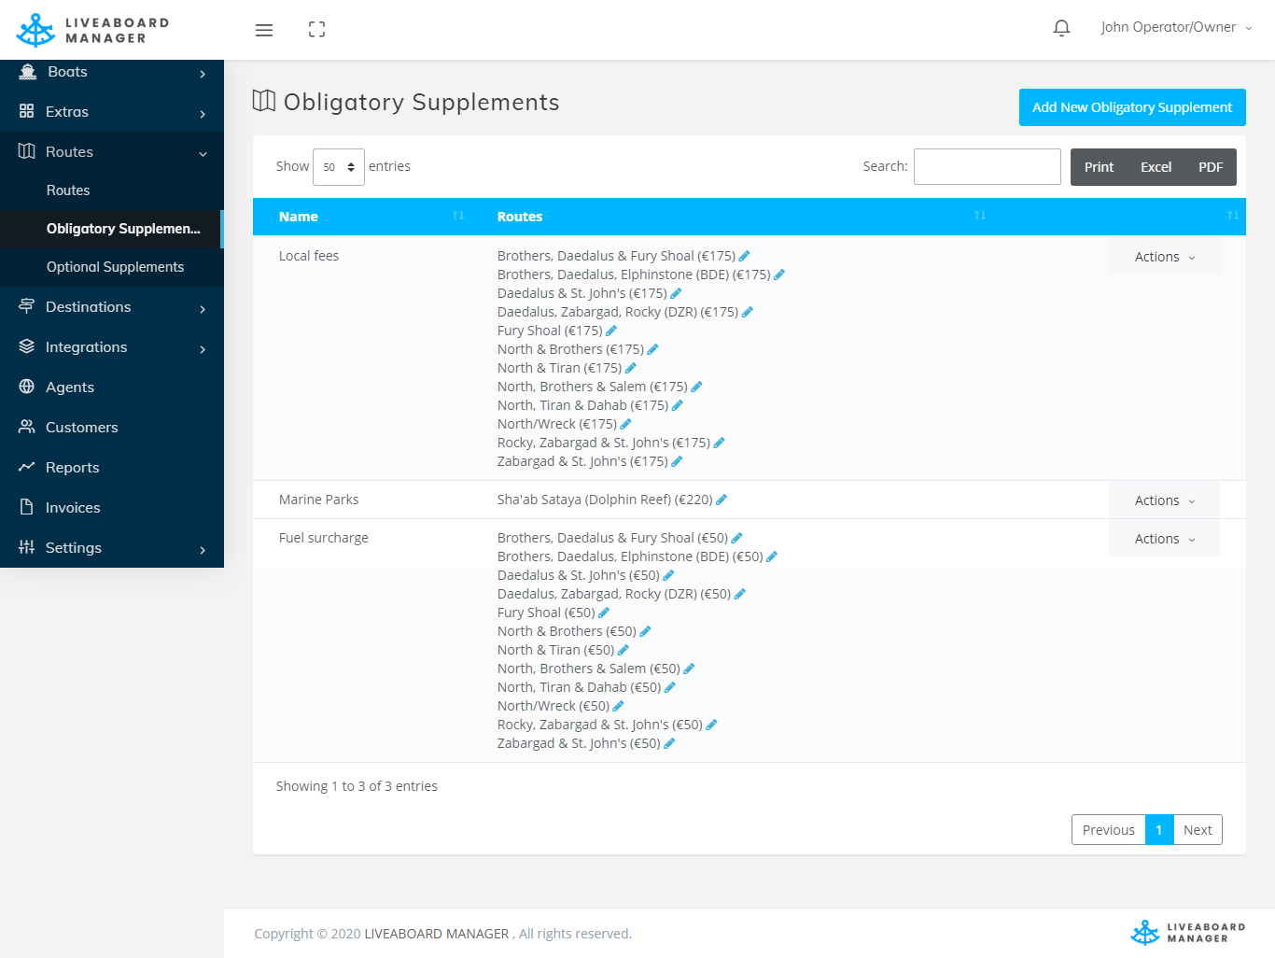Open Actions dropdown for Marine Parks

[1164, 500]
